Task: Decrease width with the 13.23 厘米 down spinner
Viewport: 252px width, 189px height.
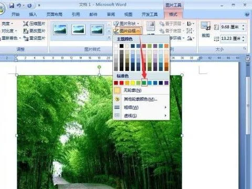Action: click(244, 40)
